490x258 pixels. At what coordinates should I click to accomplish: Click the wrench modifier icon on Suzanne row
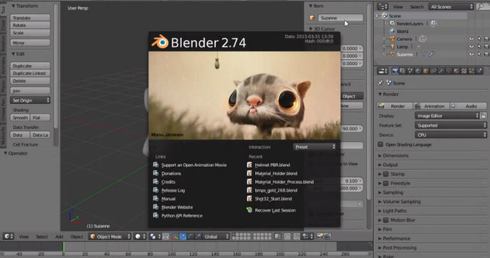tap(431, 54)
